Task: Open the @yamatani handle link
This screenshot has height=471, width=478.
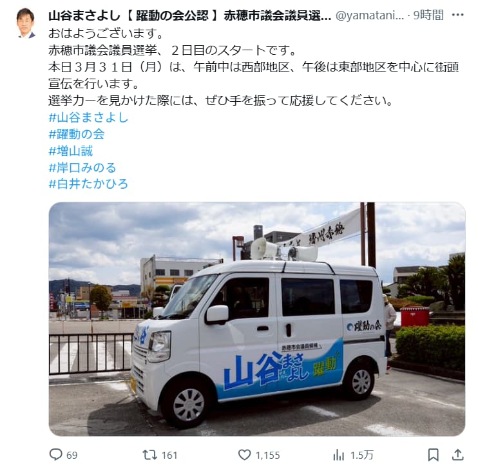Action: coord(370,15)
